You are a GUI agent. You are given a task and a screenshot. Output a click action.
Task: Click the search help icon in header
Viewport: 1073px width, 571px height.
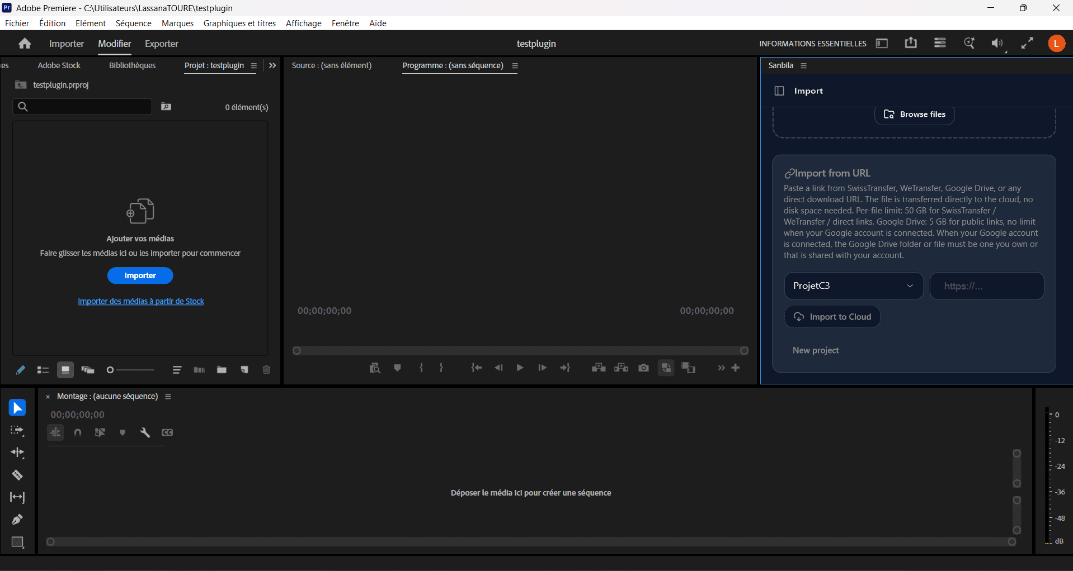point(969,43)
